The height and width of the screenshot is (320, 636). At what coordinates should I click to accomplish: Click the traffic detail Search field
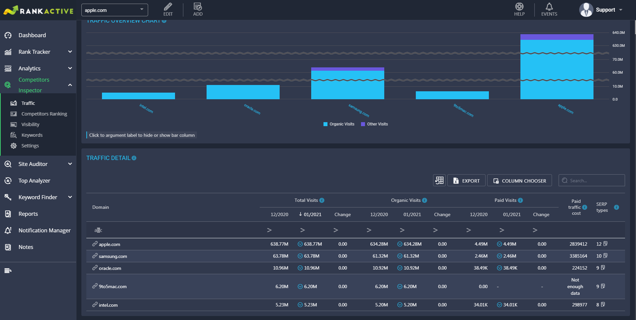point(592,180)
